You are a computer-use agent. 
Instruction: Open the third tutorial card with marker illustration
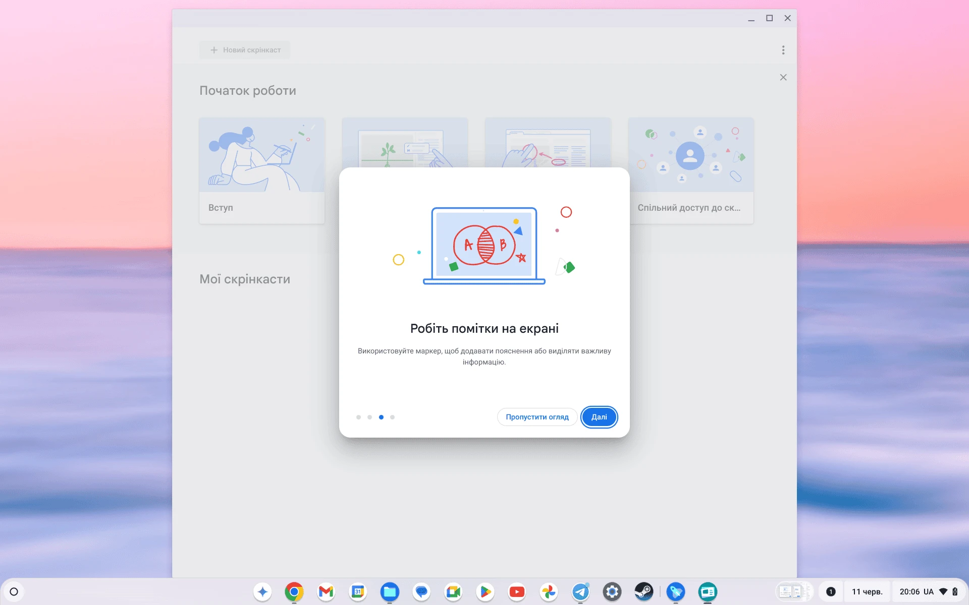[x=548, y=143]
